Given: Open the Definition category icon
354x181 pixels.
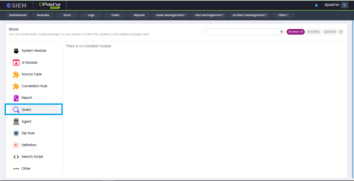Looking at the screenshot, I should coord(16,145).
